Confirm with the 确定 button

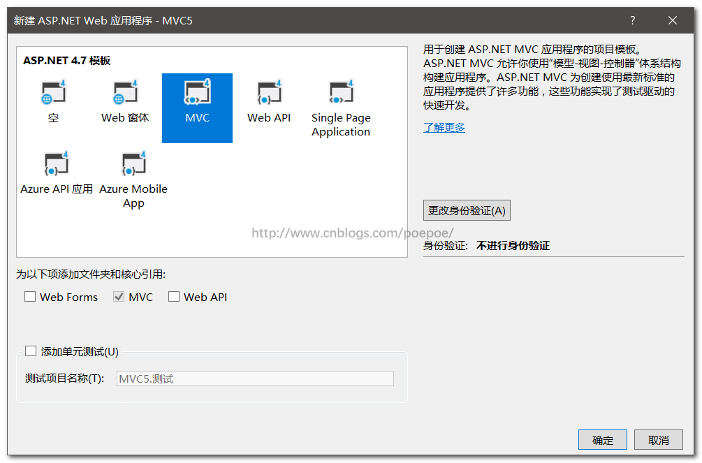602,440
